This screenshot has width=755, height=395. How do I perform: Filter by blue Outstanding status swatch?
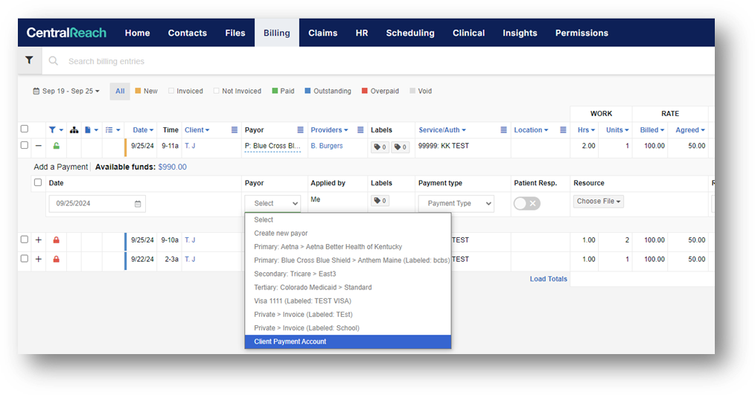328,91
